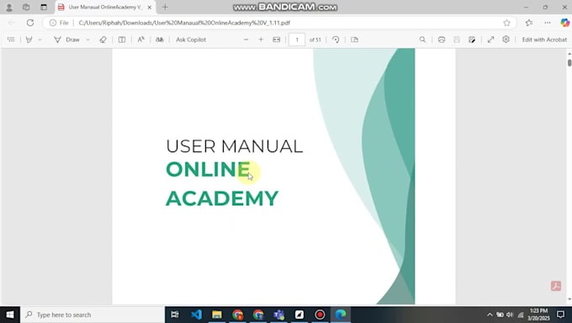Open browser Settings and more menu
Viewport: 572px width, 323px height.
[548, 23]
